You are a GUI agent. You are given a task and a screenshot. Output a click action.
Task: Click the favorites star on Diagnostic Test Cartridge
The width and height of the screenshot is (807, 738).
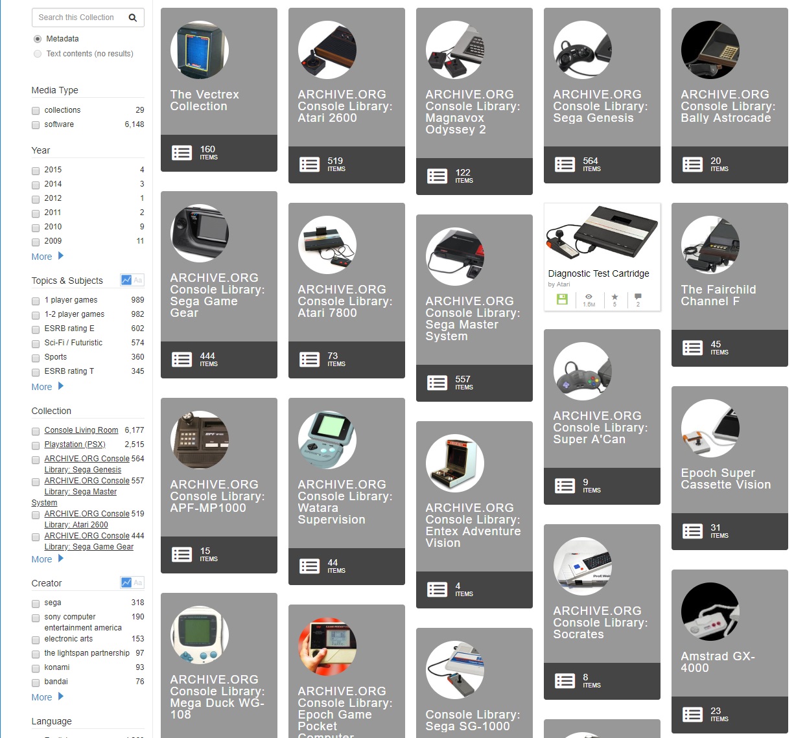click(614, 297)
